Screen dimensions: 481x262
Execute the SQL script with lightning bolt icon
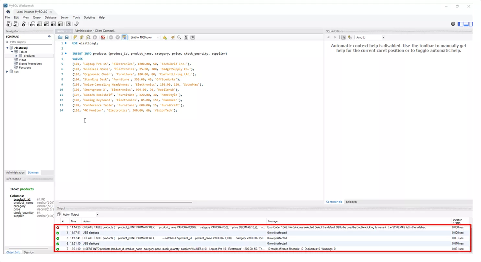pyautogui.click(x=75, y=37)
